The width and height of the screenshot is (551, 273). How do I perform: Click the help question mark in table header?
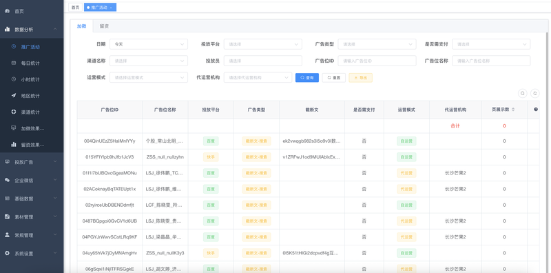point(536,110)
